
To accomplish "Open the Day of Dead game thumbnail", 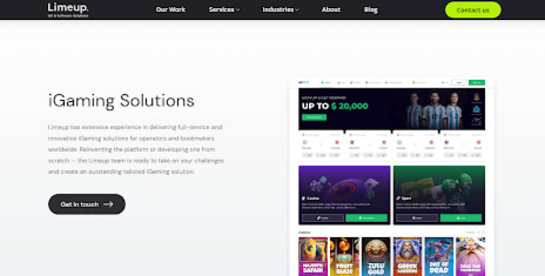I will [439, 257].
